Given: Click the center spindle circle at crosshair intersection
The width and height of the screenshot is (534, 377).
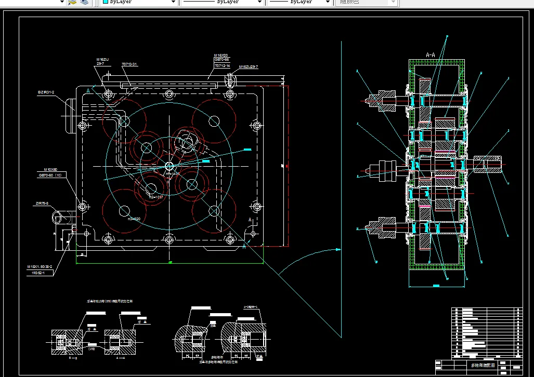Looking at the screenshot, I should (170, 166).
